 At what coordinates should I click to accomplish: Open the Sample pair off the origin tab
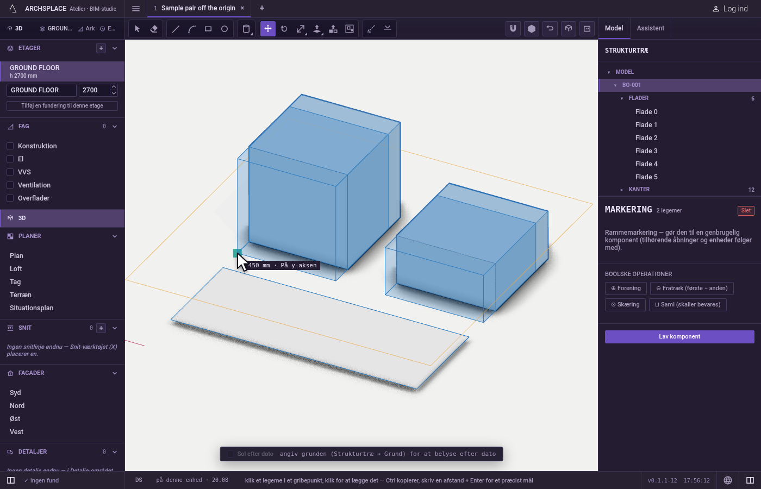coord(198,8)
